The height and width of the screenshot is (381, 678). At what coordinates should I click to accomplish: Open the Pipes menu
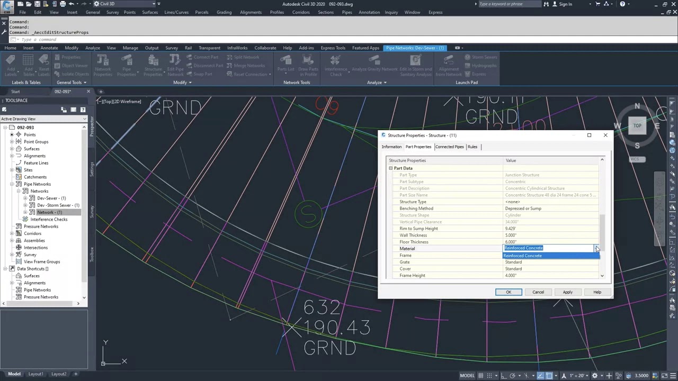coord(347,12)
